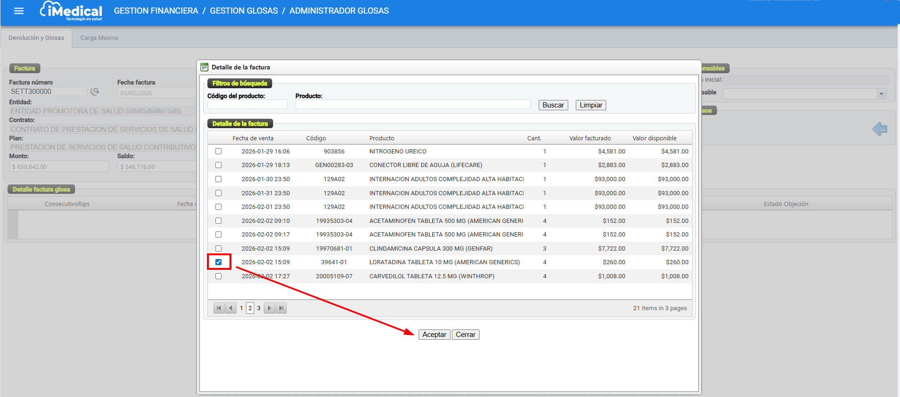
Task: Go to next page of results
Action: pyautogui.click(x=269, y=308)
